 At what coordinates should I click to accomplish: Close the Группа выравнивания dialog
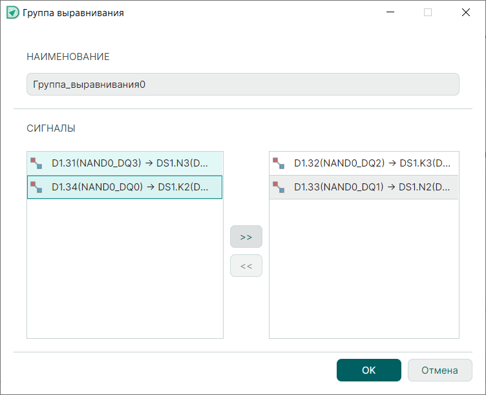pos(466,12)
